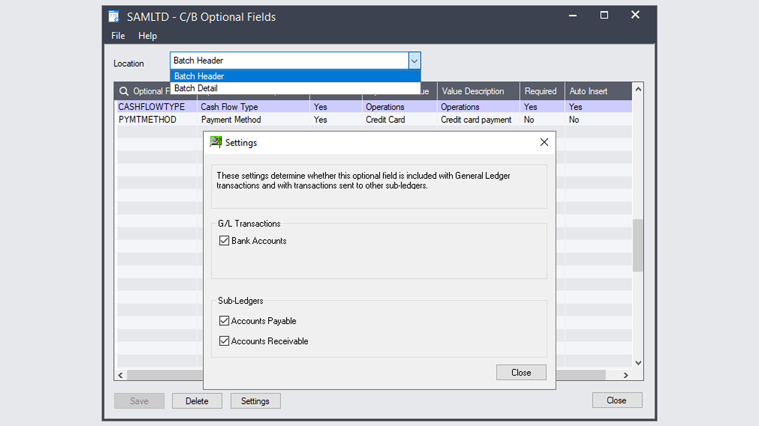Click the Location dropdown arrow
The height and width of the screenshot is (426, 759).
pyautogui.click(x=414, y=61)
